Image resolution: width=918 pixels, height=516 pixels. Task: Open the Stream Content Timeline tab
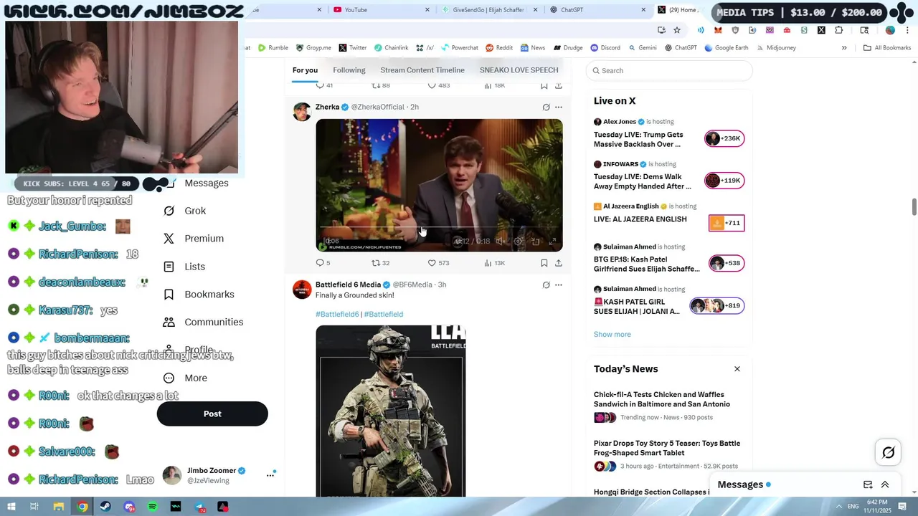pos(422,70)
